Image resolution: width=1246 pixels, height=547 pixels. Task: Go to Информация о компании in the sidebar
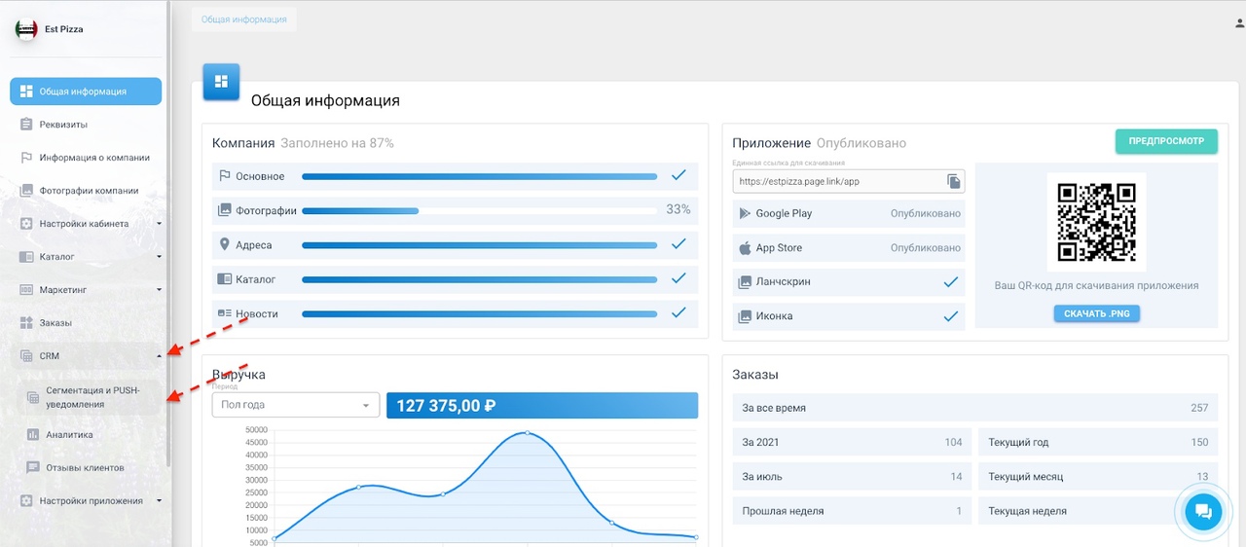tap(93, 158)
